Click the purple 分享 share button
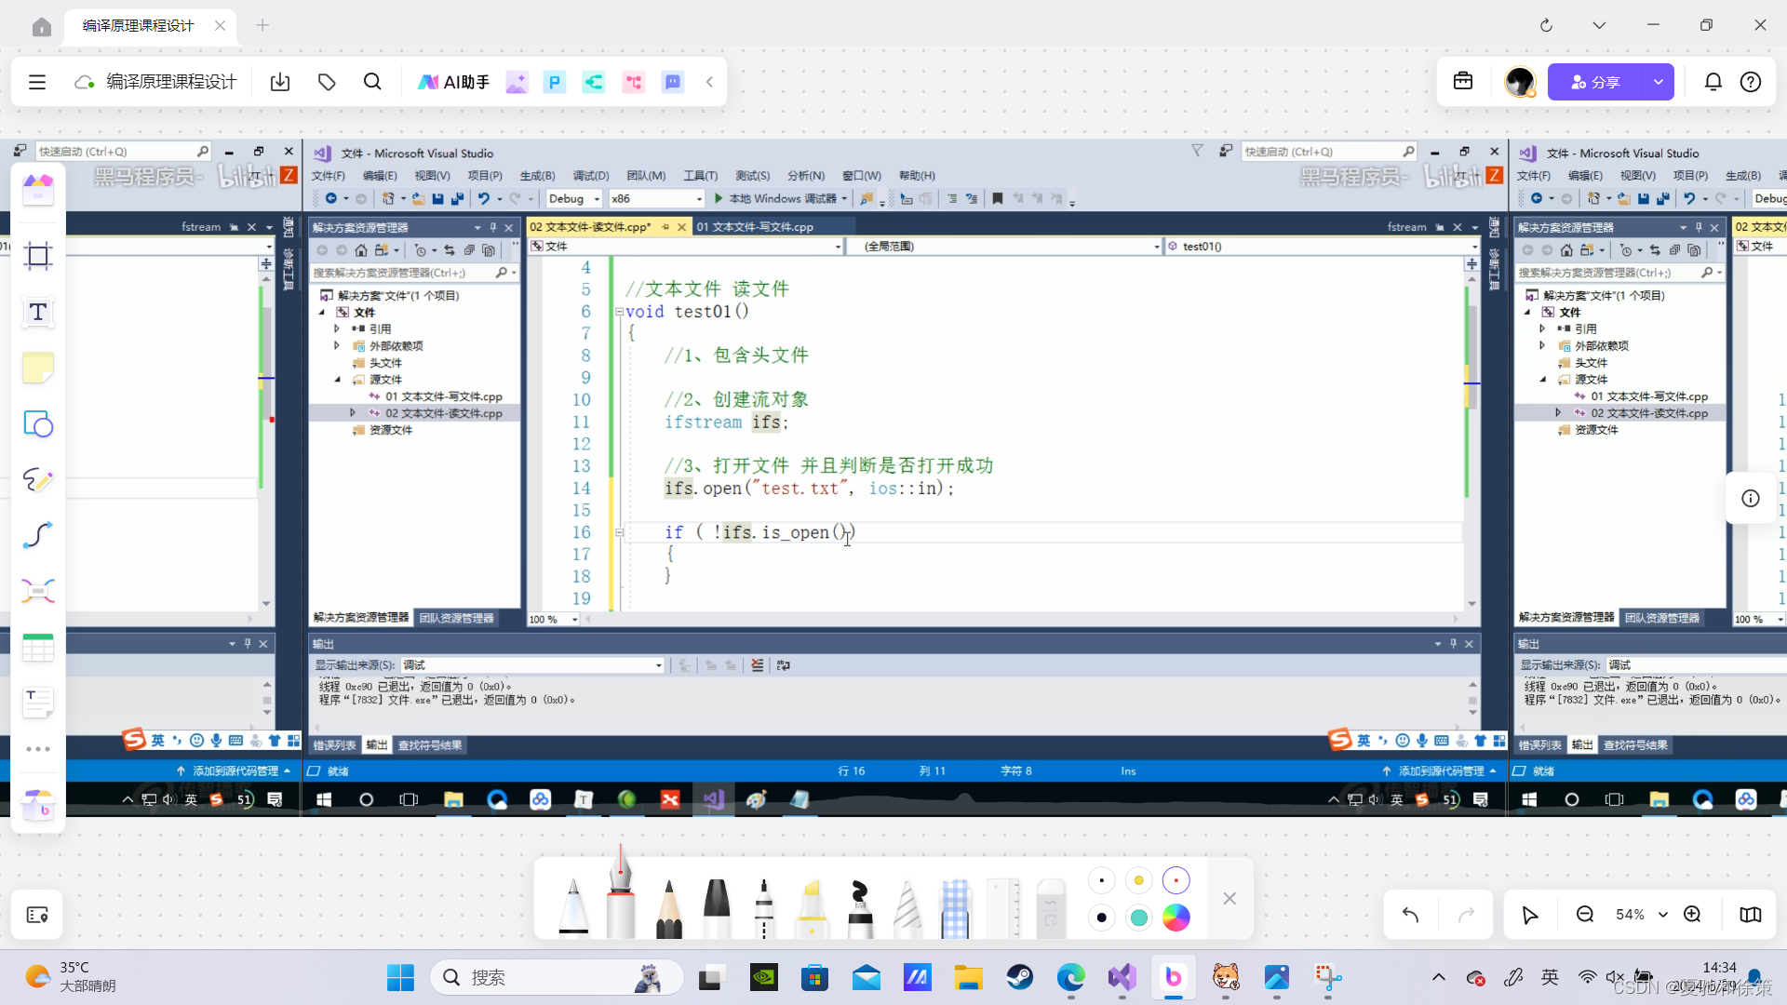 [1595, 82]
